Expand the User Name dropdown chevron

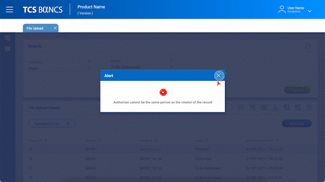[309, 11]
